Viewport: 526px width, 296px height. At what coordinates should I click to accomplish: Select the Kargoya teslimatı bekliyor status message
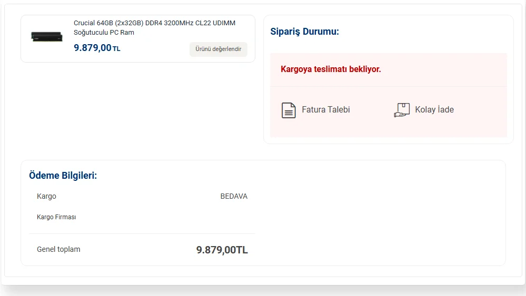[x=331, y=69]
